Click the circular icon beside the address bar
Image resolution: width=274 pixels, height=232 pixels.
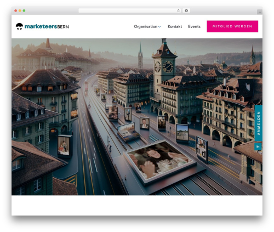click(x=186, y=10)
